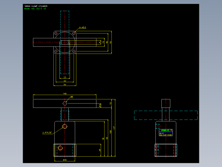Click the ø46 diameter dimension text
222x167 pixels.
[x=65, y=160]
